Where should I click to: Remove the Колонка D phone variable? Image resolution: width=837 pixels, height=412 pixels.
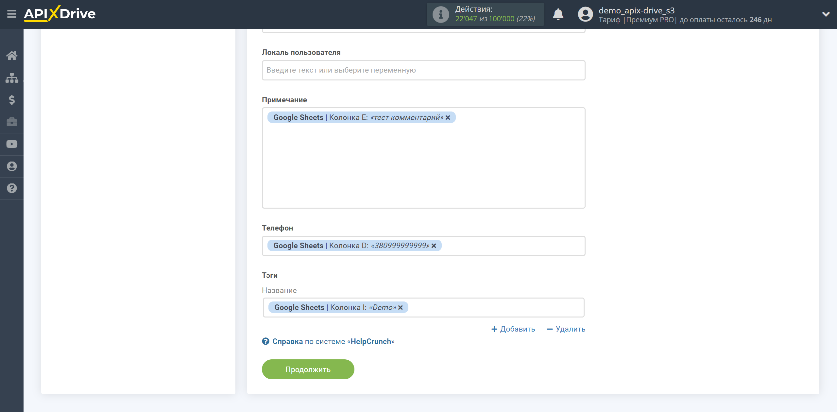434,246
